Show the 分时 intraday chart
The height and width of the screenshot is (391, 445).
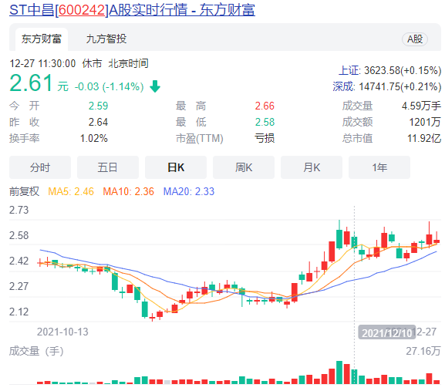point(40,167)
